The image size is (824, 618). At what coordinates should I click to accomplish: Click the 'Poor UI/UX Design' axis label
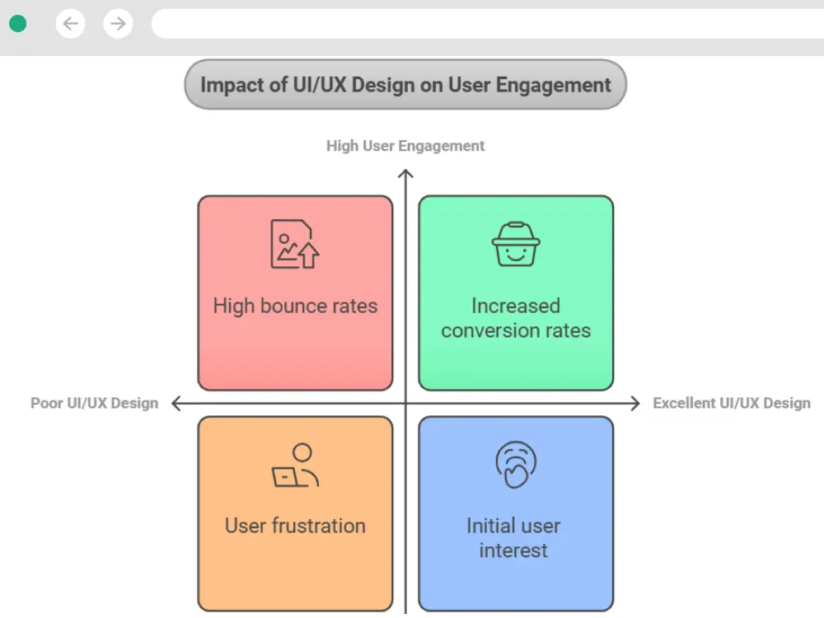click(x=94, y=403)
